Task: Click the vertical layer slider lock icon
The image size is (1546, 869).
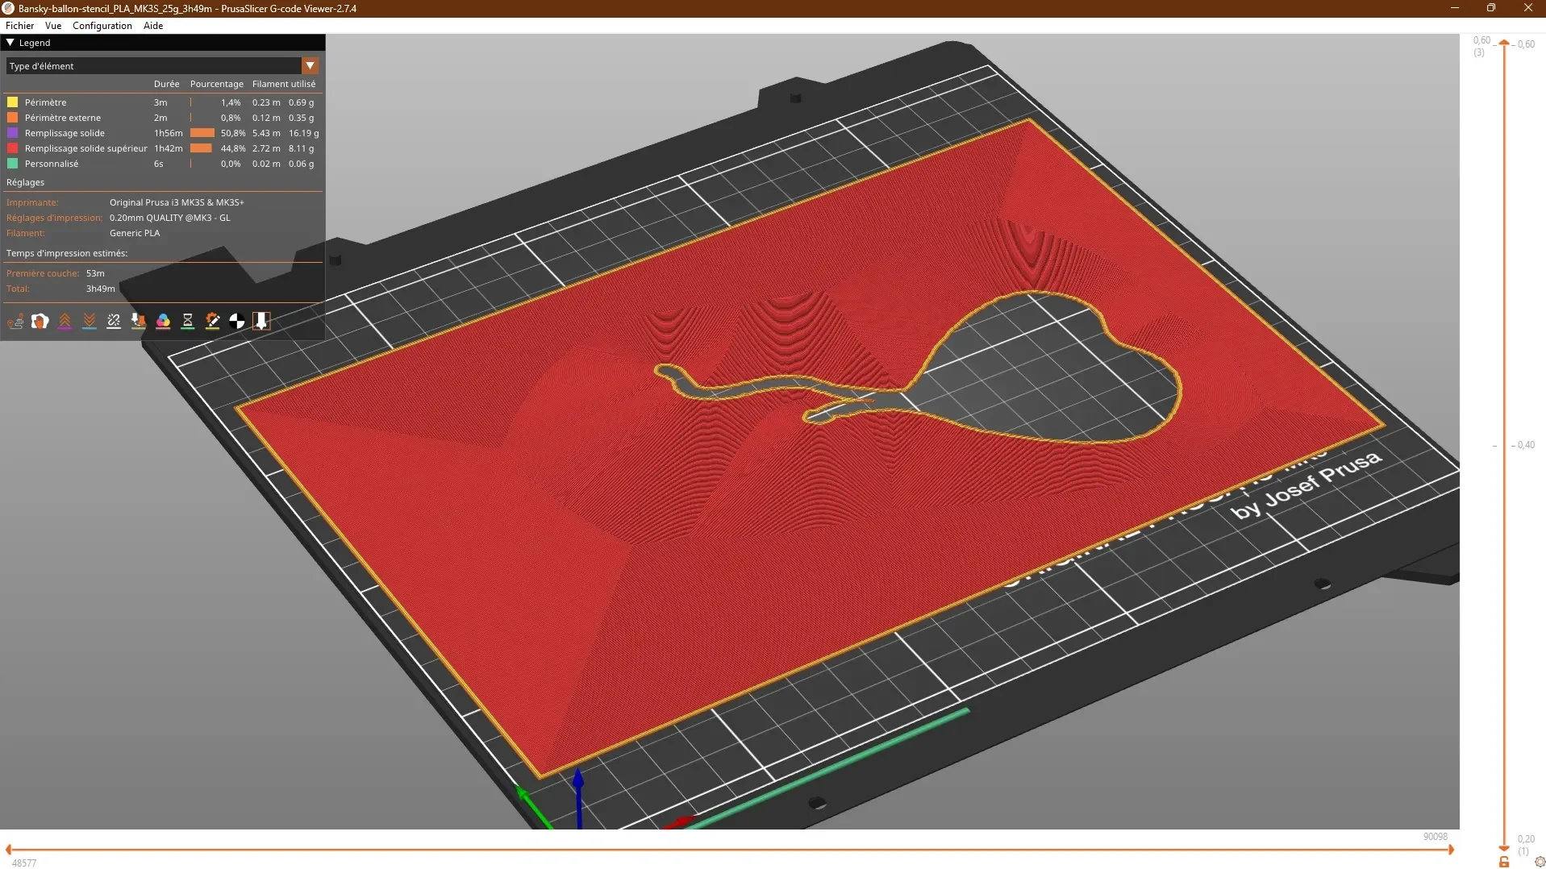Action: [1504, 862]
